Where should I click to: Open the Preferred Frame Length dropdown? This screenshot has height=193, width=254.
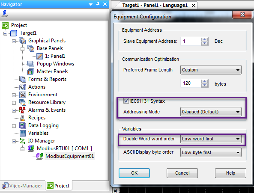pos(211,70)
